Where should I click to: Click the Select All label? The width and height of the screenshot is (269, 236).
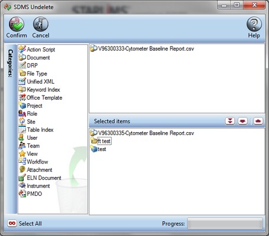click(30, 224)
